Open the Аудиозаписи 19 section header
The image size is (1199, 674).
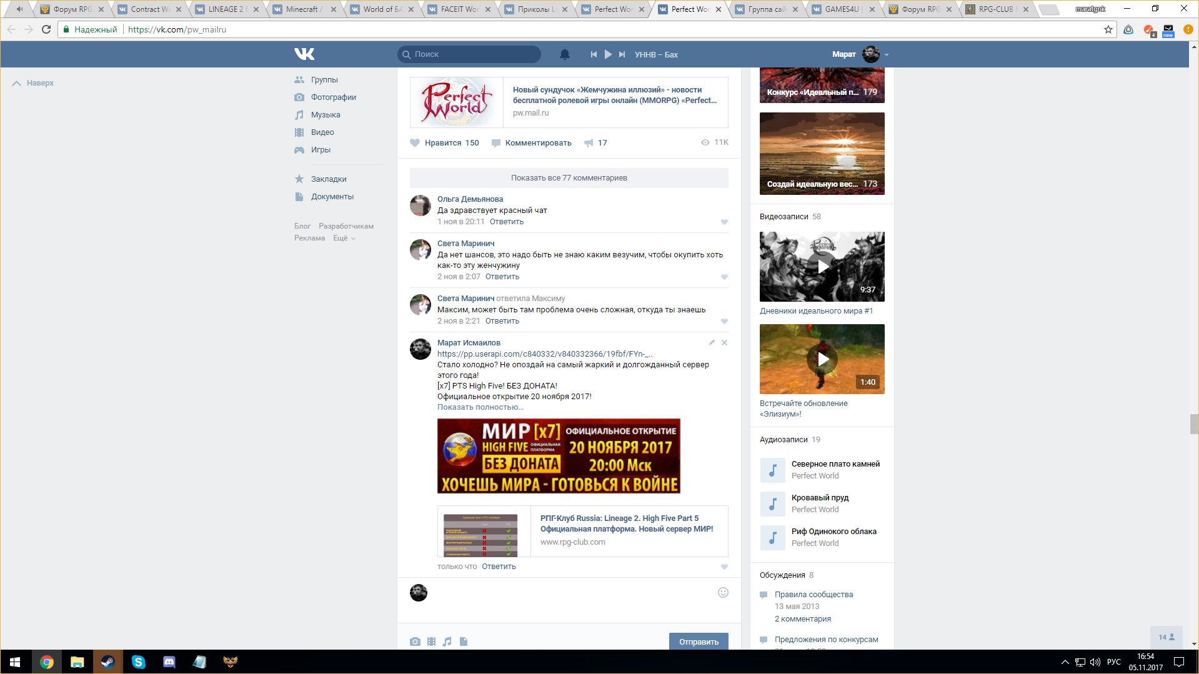(790, 439)
